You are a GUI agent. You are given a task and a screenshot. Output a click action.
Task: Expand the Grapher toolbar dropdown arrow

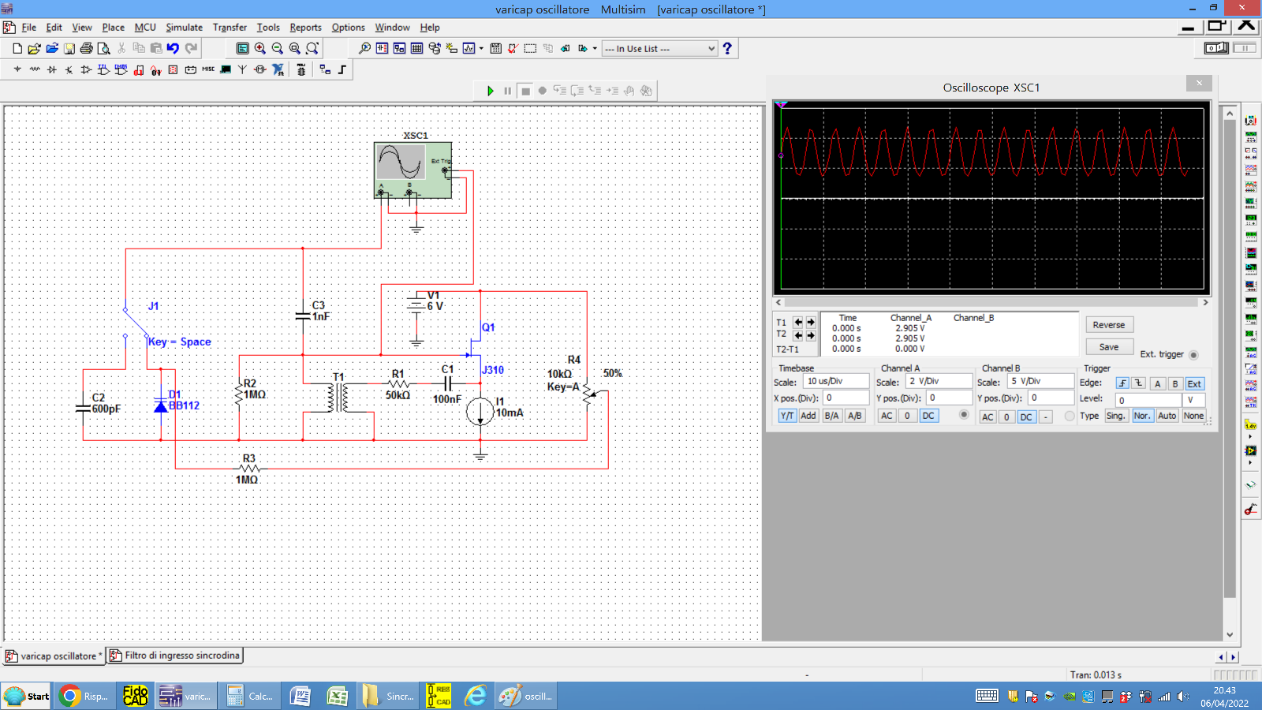tap(481, 49)
